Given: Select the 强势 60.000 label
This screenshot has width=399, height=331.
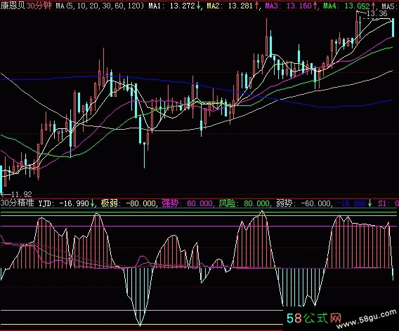Looking at the screenshot, I should (x=188, y=203).
